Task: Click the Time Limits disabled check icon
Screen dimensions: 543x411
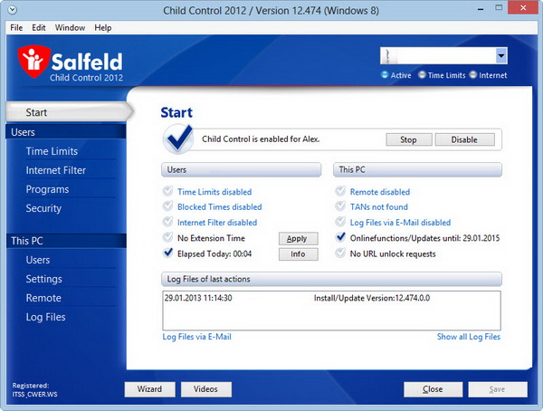Action: coord(167,192)
